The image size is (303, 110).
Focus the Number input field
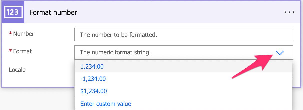[x=184, y=34]
